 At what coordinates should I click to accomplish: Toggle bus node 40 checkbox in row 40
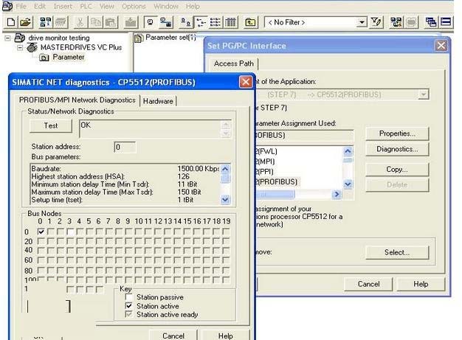41,251
